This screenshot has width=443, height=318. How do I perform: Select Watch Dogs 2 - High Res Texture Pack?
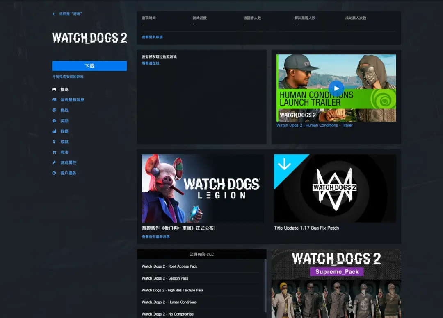(173, 290)
